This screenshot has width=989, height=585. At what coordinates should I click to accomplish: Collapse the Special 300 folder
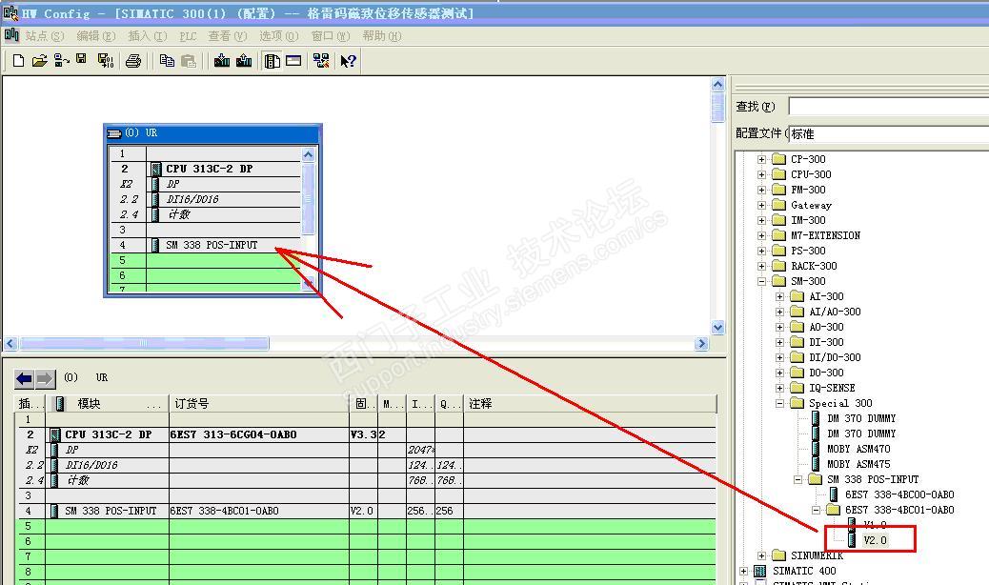coord(779,403)
